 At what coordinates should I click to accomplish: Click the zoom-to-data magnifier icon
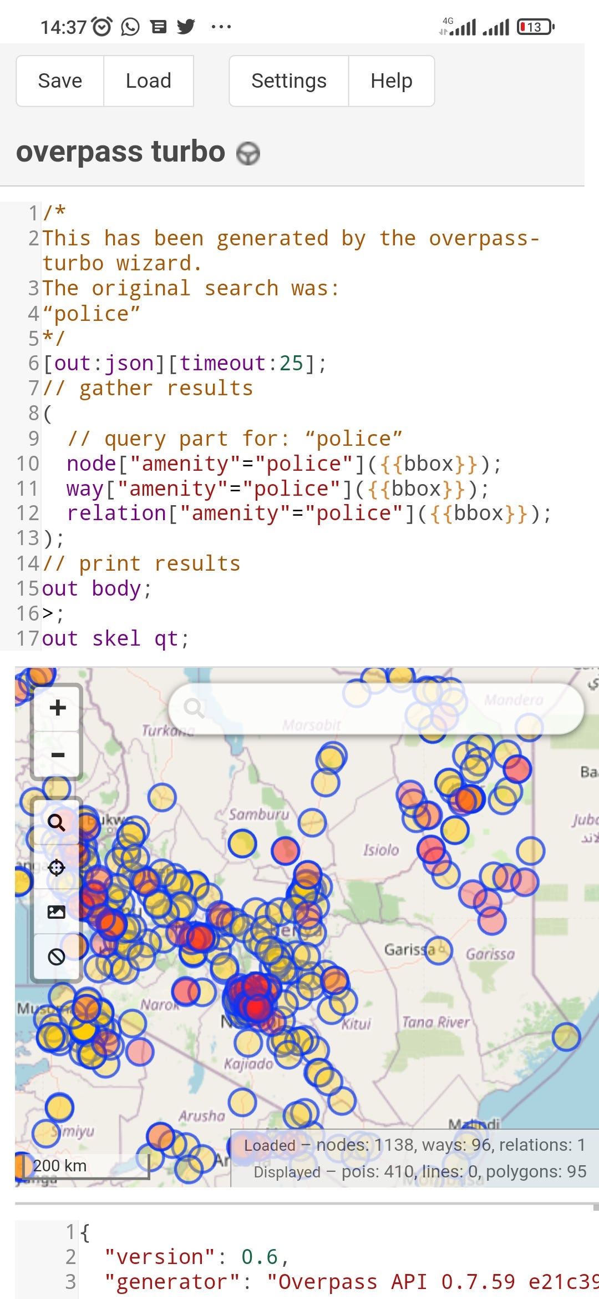click(57, 822)
